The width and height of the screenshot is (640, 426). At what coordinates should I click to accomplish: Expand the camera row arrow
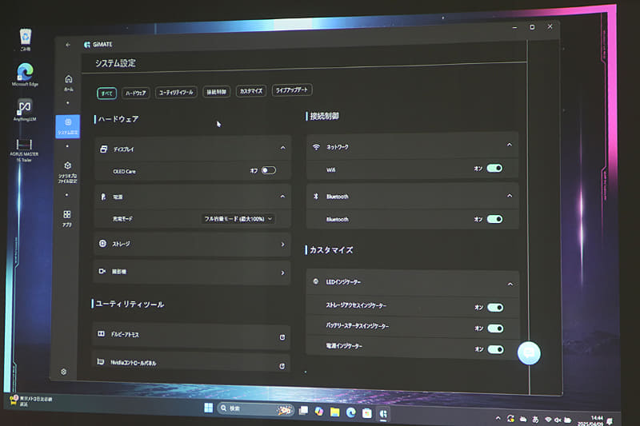(283, 273)
